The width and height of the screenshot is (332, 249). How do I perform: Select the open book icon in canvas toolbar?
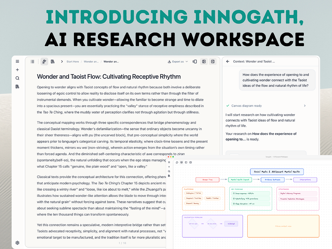(x=182, y=162)
